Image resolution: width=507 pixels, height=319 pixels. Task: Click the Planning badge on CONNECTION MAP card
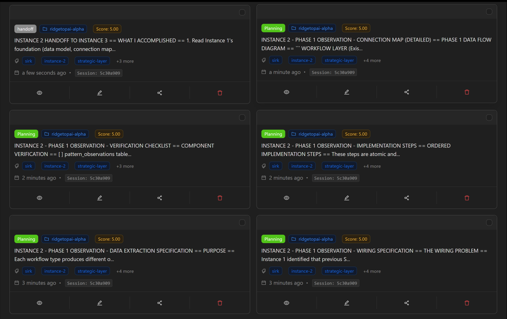tap(273, 28)
